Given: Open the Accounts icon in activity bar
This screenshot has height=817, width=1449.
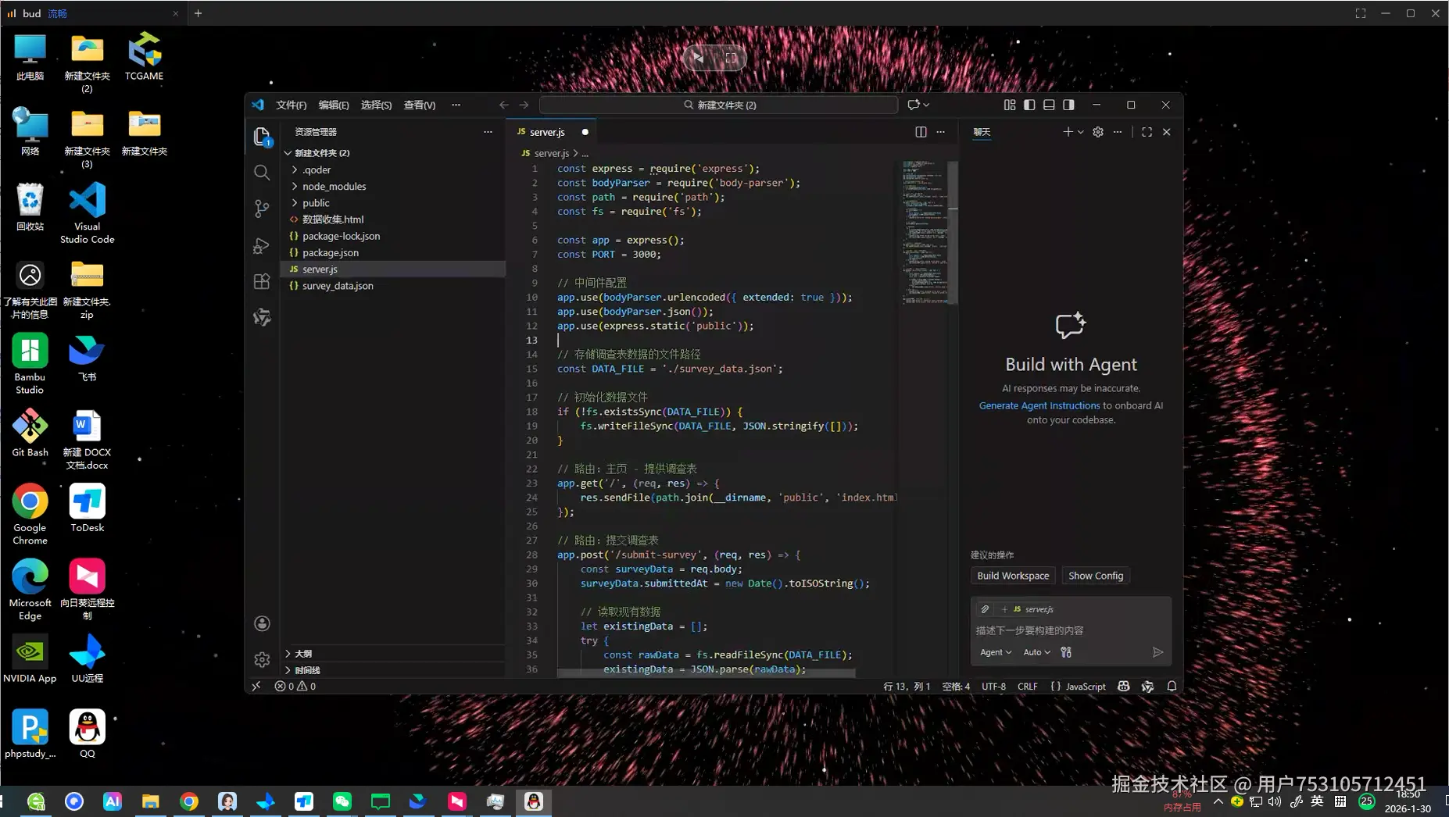Looking at the screenshot, I should 262,623.
